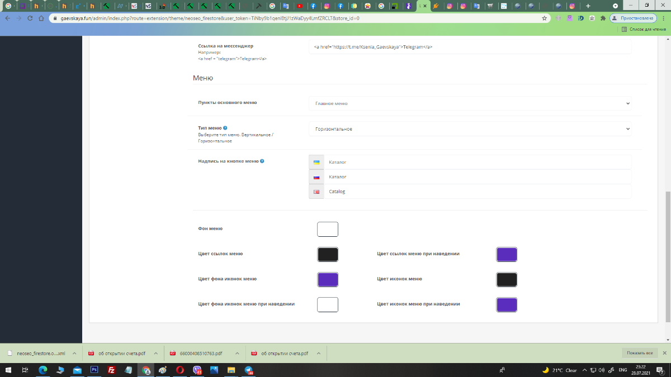Click the help icon next to Надпись на кнопке меню
Image resolution: width=671 pixels, height=377 pixels.
(262, 161)
